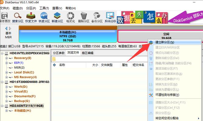
Task: Select Documents(F:) tree item label
Action: pyautogui.click(x=25, y=96)
